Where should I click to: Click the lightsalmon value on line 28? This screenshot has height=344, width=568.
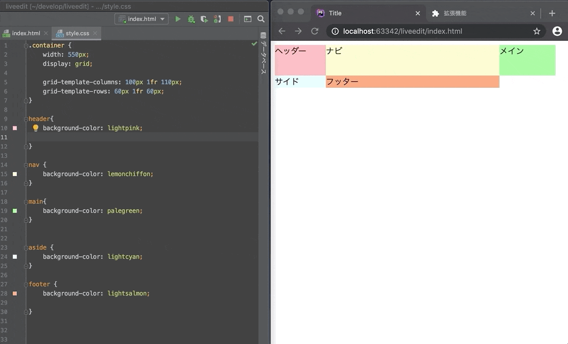[128, 293]
